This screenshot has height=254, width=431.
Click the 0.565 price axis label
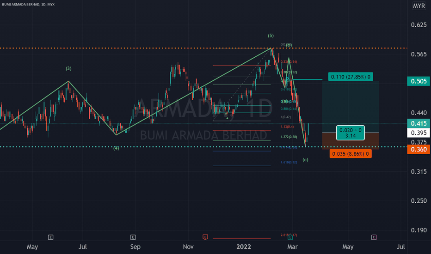[419, 54]
